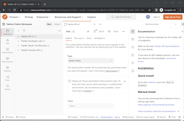Go to Pricing in top navigation
This screenshot has width=184, height=121.
pyautogui.click(x=29, y=17)
